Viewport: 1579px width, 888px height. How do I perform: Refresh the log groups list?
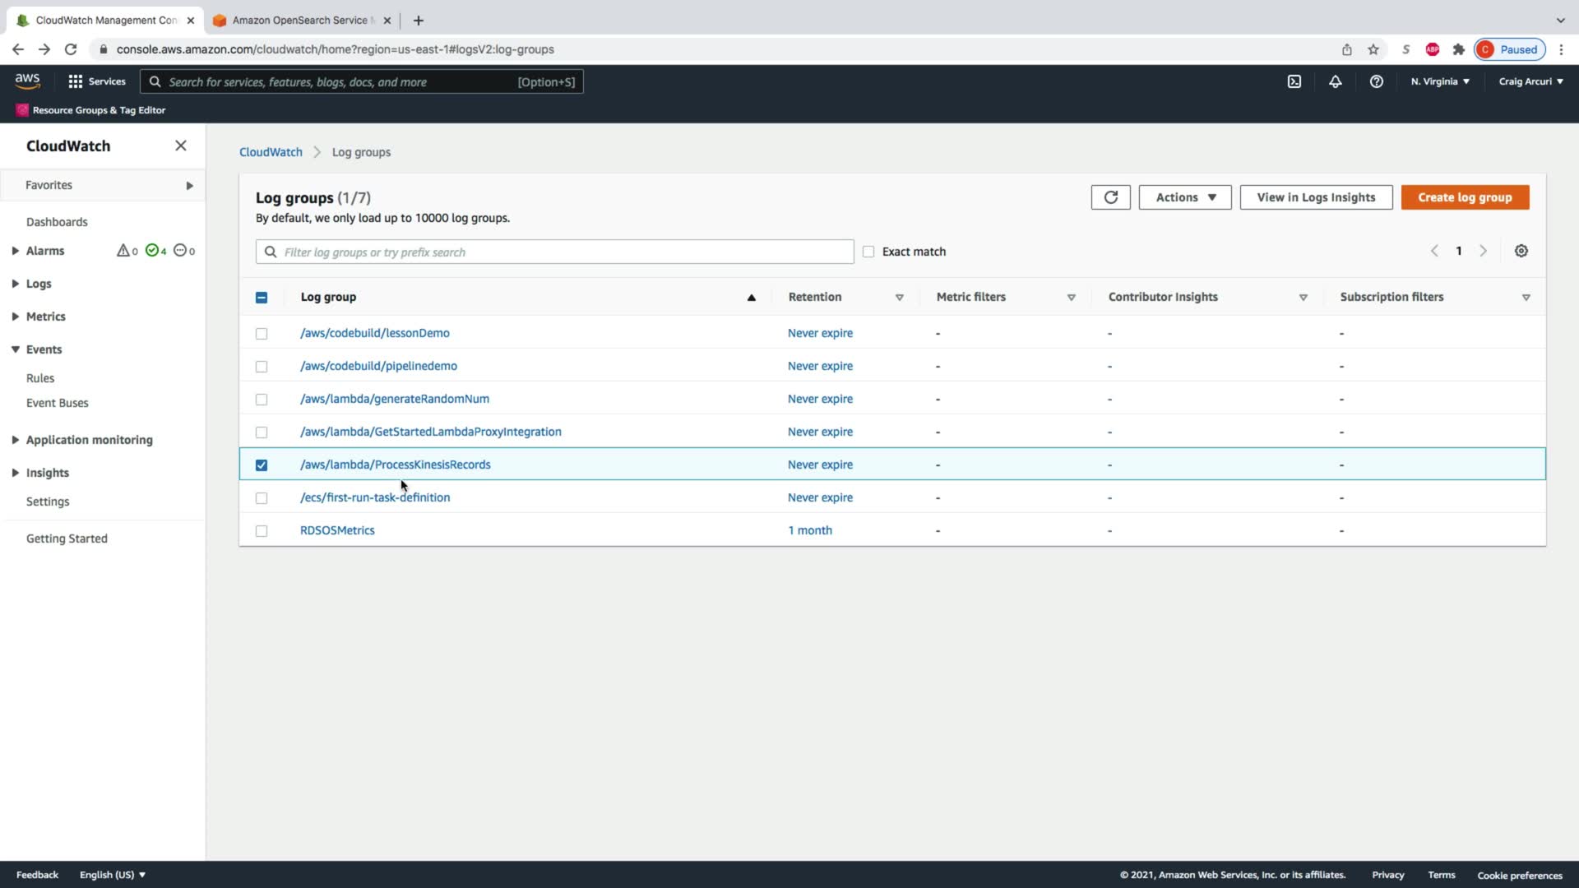[1110, 197]
